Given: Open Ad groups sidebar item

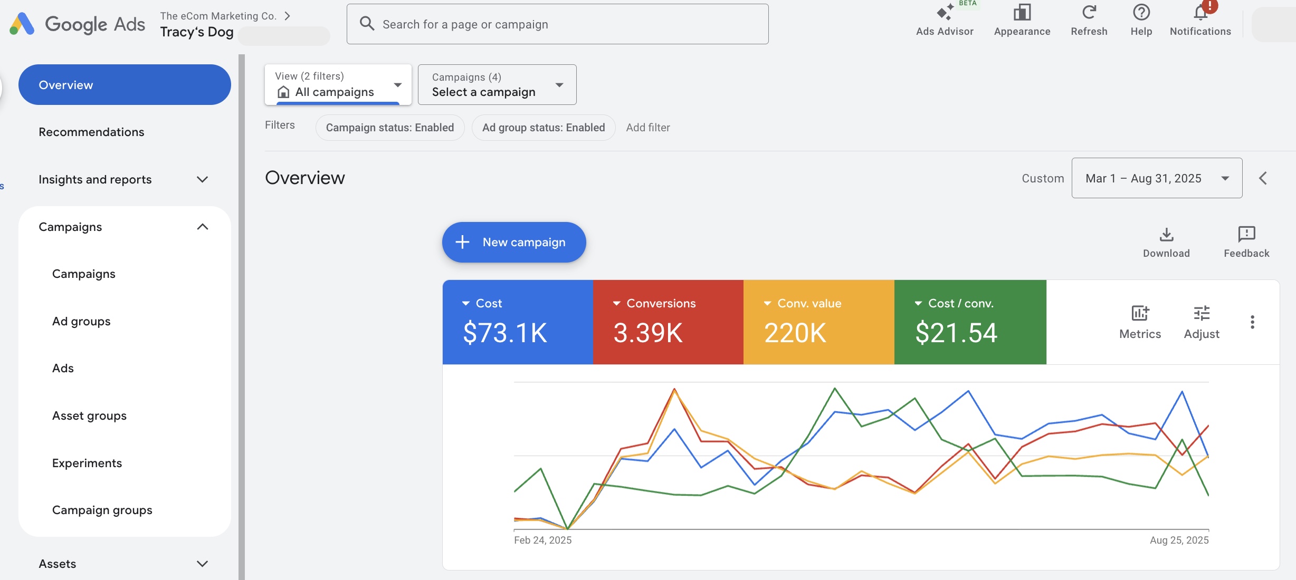Looking at the screenshot, I should 81,322.
